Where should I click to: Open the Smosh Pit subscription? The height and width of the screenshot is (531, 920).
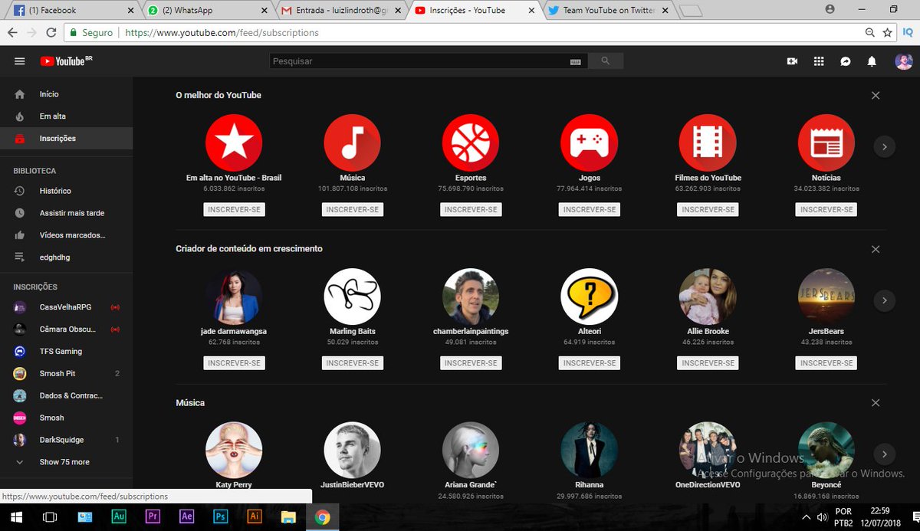click(x=66, y=374)
